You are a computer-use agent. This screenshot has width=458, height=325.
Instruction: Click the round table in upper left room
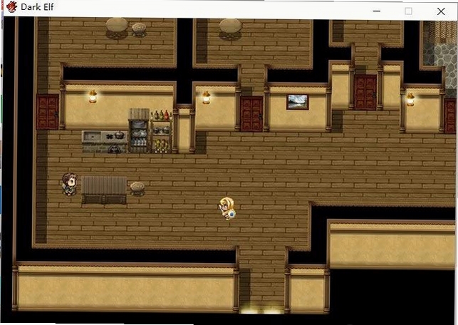coord(117,28)
